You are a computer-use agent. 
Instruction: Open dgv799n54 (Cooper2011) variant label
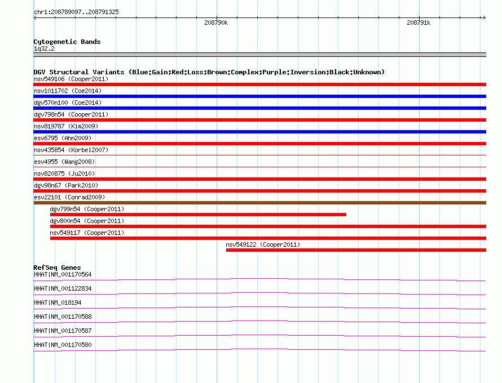[x=87, y=209]
